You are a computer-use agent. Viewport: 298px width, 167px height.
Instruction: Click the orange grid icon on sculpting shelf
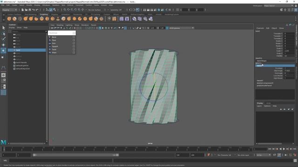pyautogui.click(x=114, y=19)
